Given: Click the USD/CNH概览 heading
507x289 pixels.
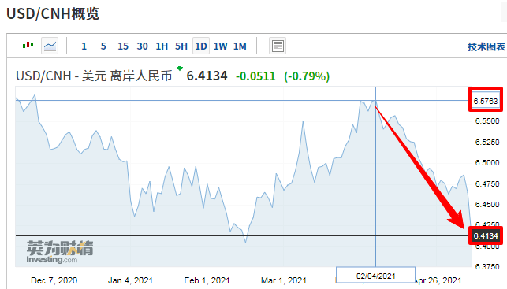Looking at the screenshot, I should point(53,13).
